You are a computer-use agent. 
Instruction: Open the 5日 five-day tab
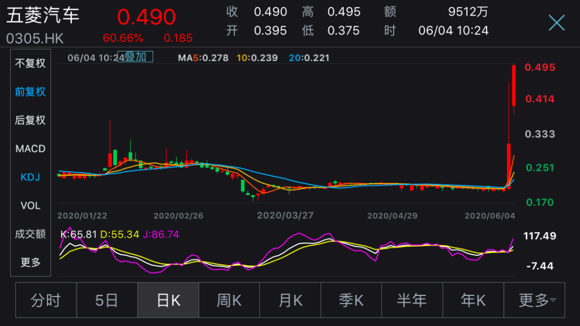pos(107,300)
